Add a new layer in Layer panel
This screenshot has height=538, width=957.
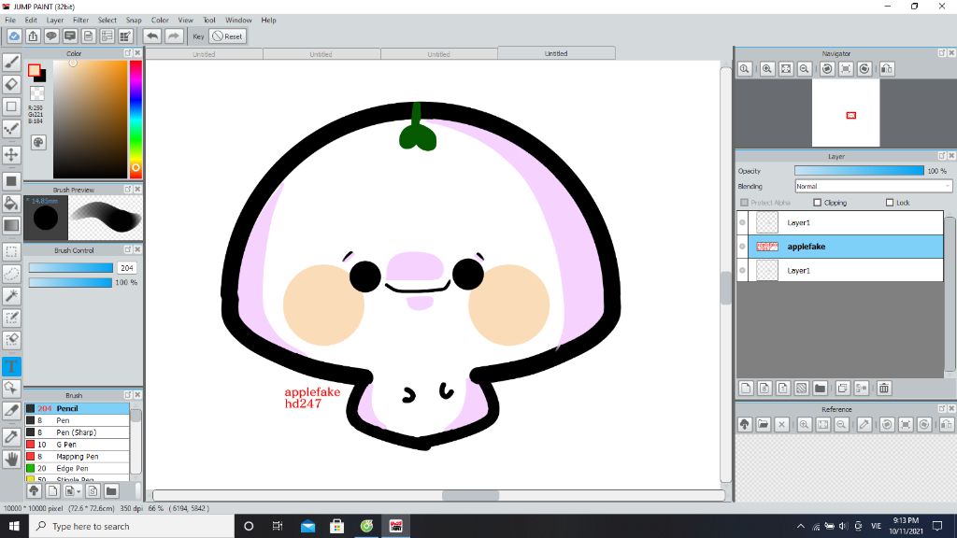pyautogui.click(x=746, y=388)
